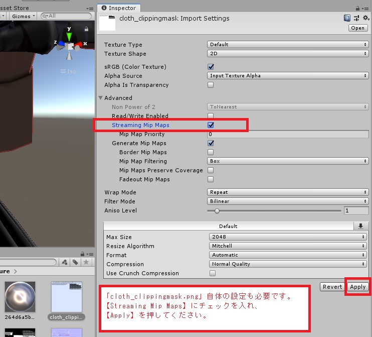This screenshot has height=337, width=372.
Task: Click the center cube of scene gizmo
Action: point(70,46)
